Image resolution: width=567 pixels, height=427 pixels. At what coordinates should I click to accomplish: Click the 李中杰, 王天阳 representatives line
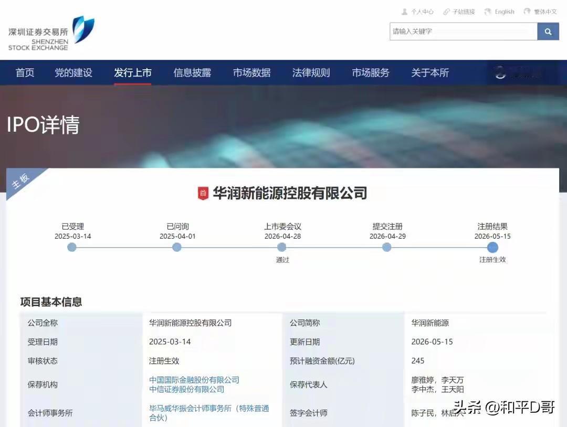(x=437, y=389)
